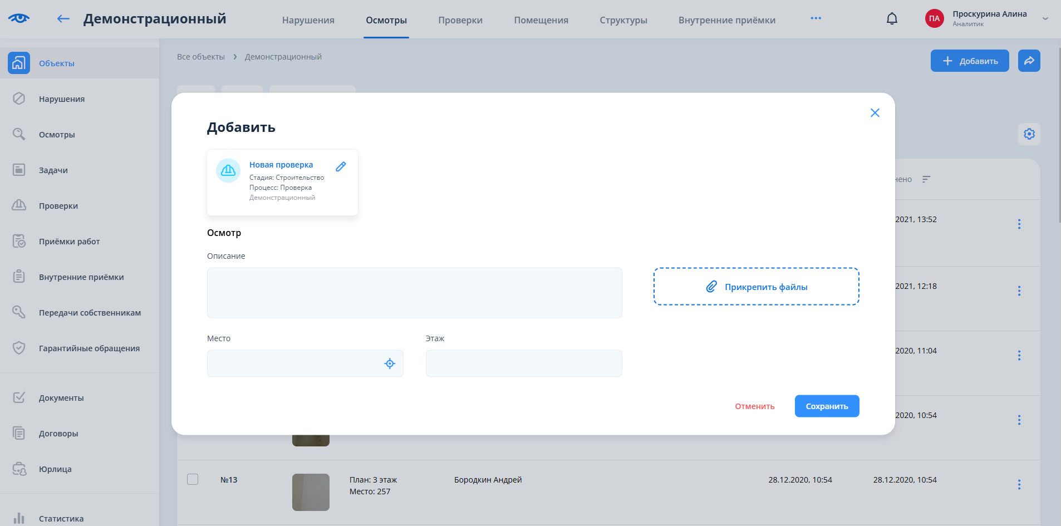Switch to the Нарушения tab

pos(308,20)
